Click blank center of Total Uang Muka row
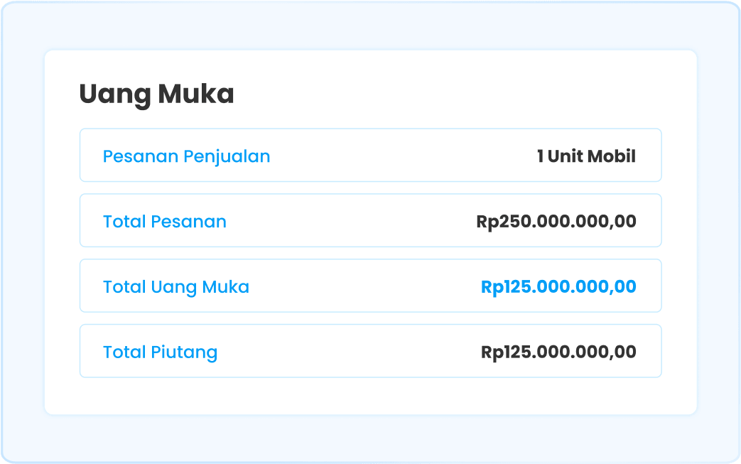The width and height of the screenshot is (741, 464). 362,287
